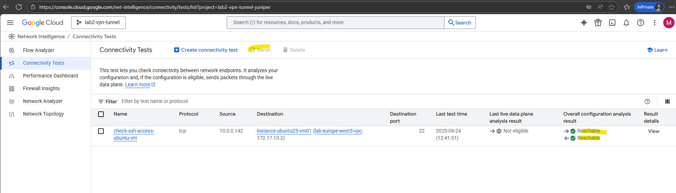Open the help question mark menu
This screenshot has height=193, width=676.
[x=641, y=23]
